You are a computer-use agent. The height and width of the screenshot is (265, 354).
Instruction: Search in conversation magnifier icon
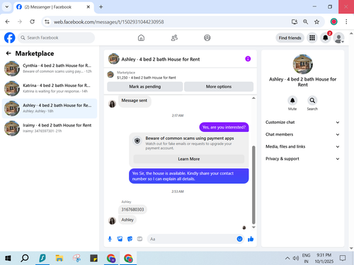(312, 100)
